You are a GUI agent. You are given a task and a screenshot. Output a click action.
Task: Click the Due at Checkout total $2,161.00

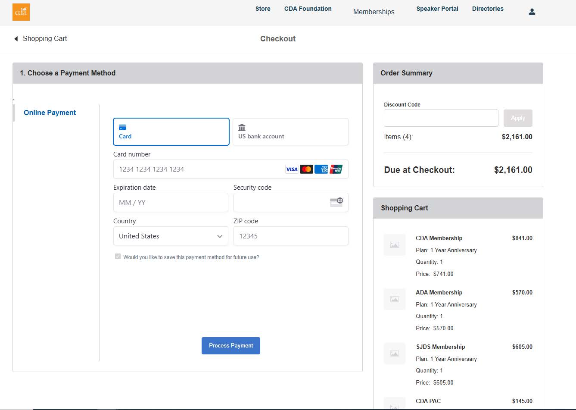pyautogui.click(x=513, y=170)
